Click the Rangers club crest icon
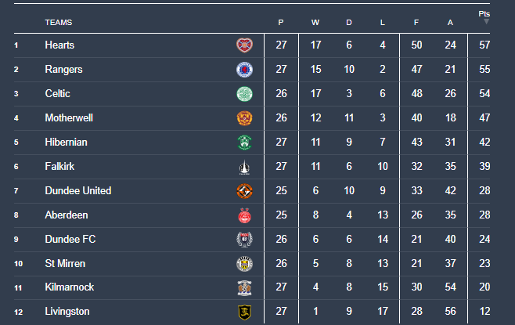This screenshot has height=325, width=515. click(245, 70)
